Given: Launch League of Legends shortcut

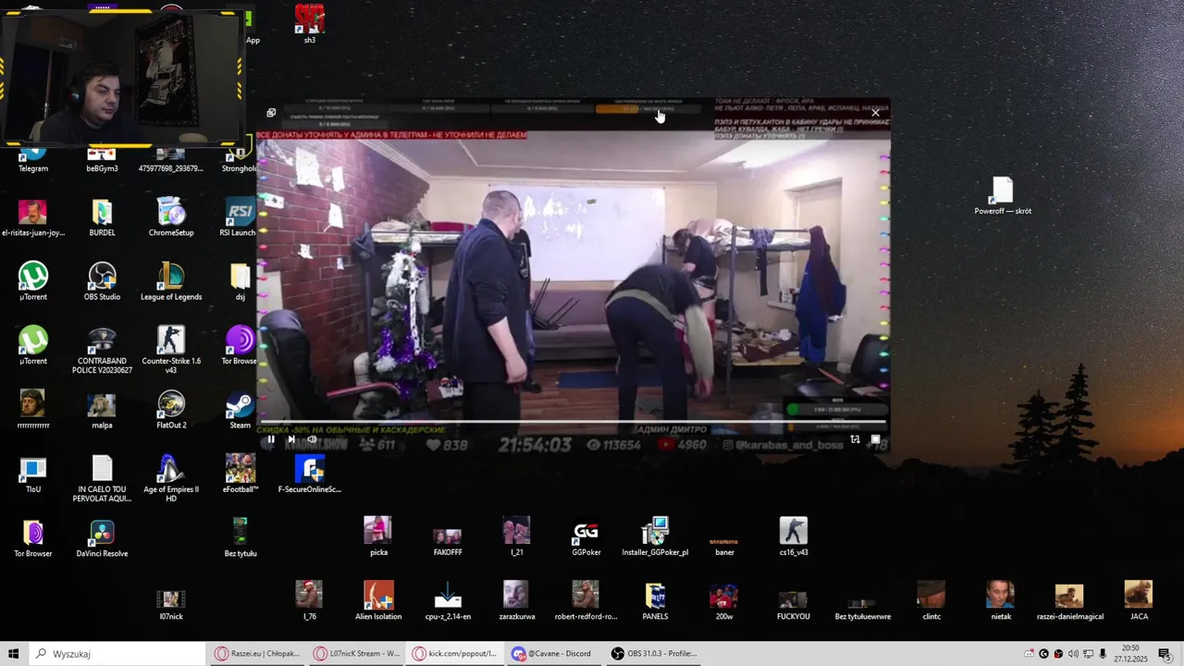Looking at the screenshot, I should [171, 282].
